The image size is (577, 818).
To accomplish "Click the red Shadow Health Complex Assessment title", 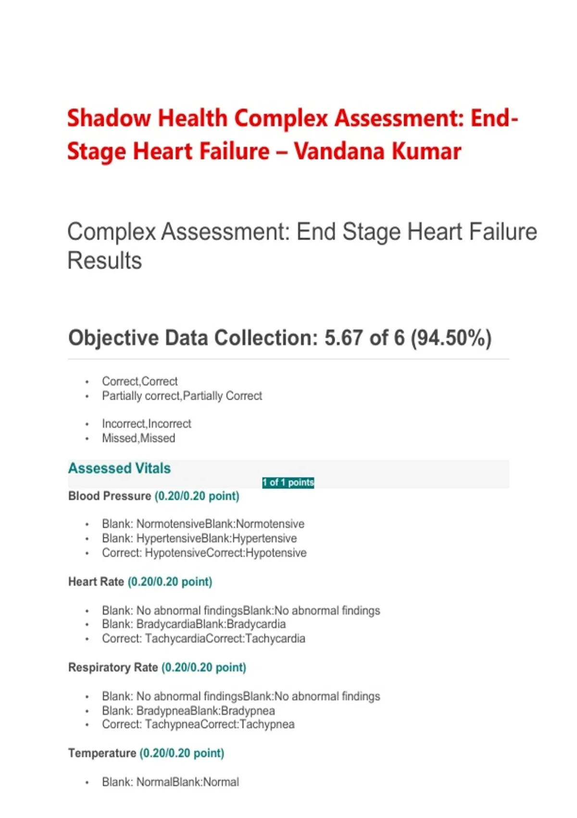I will [293, 135].
